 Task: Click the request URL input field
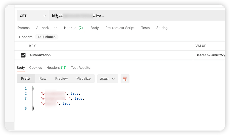click(x=133, y=16)
